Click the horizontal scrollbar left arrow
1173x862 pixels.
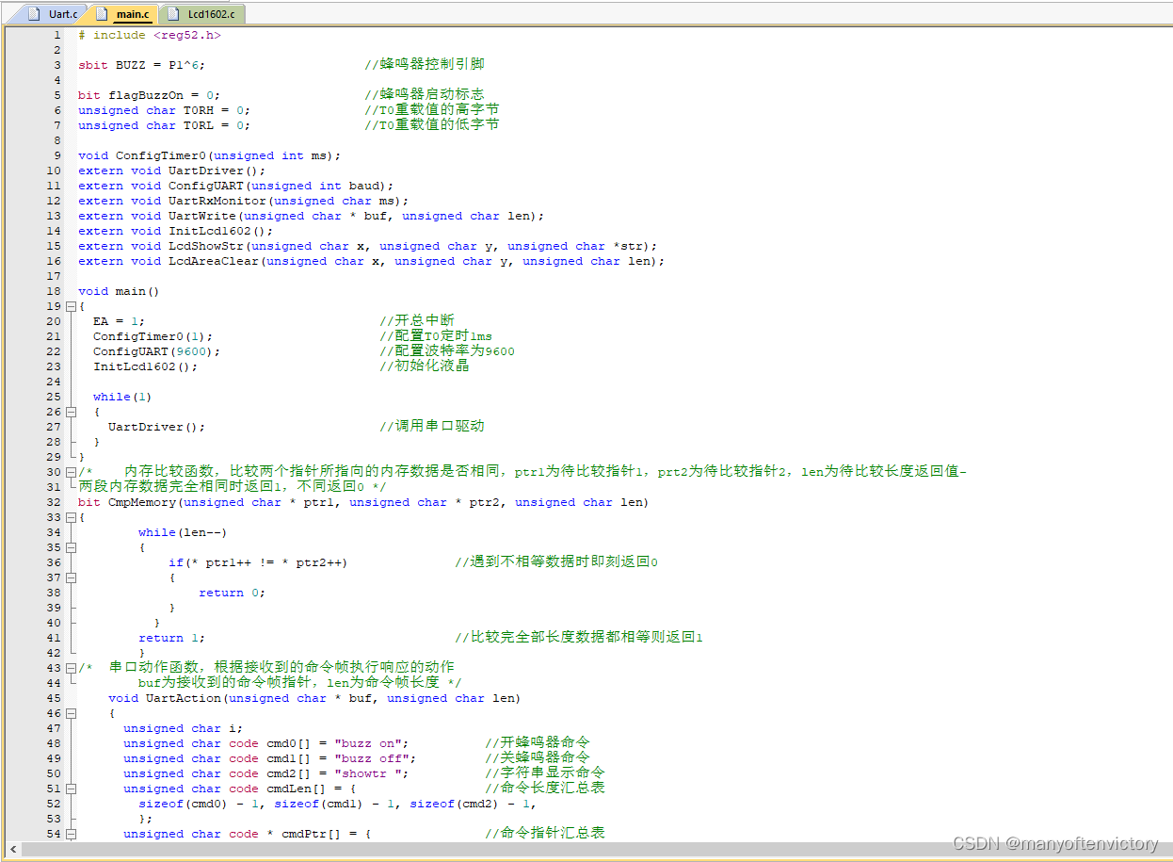pos(12,850)
